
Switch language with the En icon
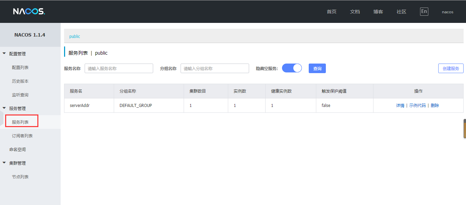(x=424, y=12)
